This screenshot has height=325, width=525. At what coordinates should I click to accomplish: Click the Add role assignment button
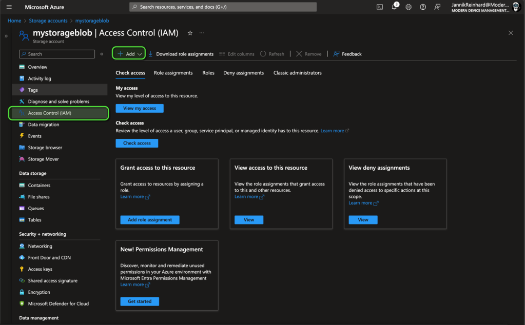(x=150, y=220)
